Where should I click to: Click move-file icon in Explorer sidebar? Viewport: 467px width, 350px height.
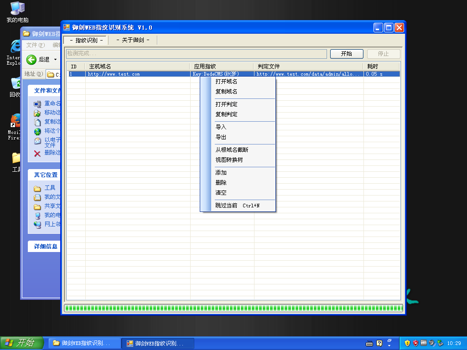37,113
